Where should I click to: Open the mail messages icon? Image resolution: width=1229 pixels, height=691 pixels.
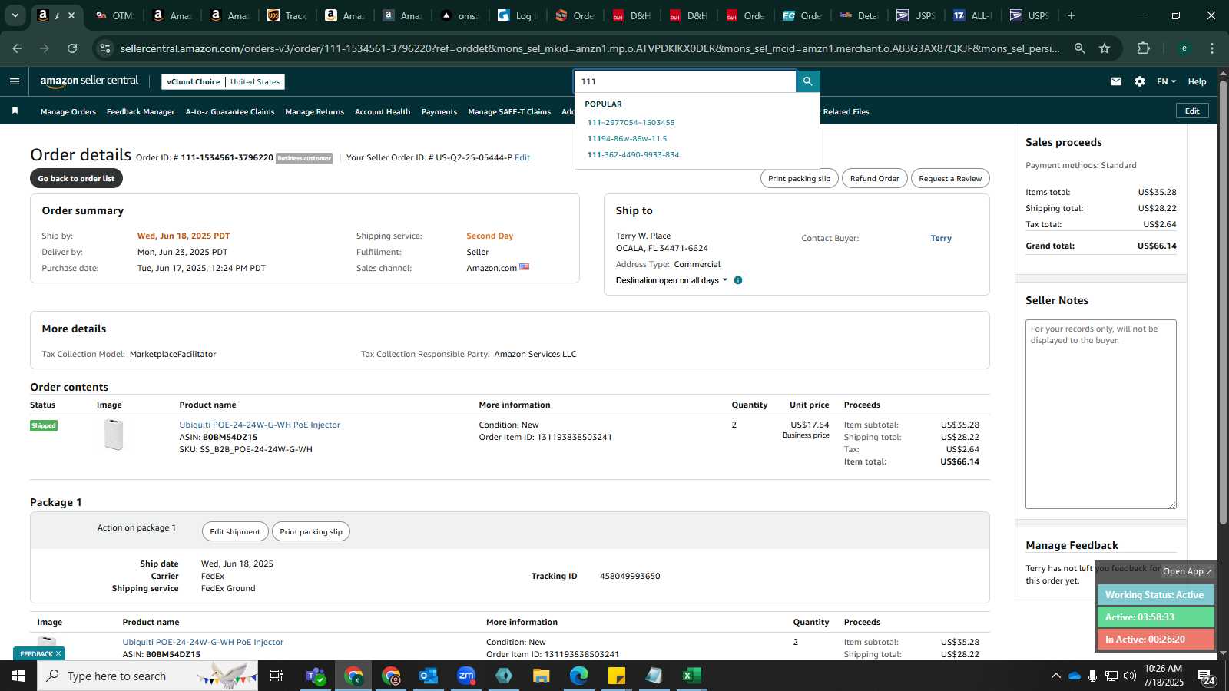click(1116, 81)
